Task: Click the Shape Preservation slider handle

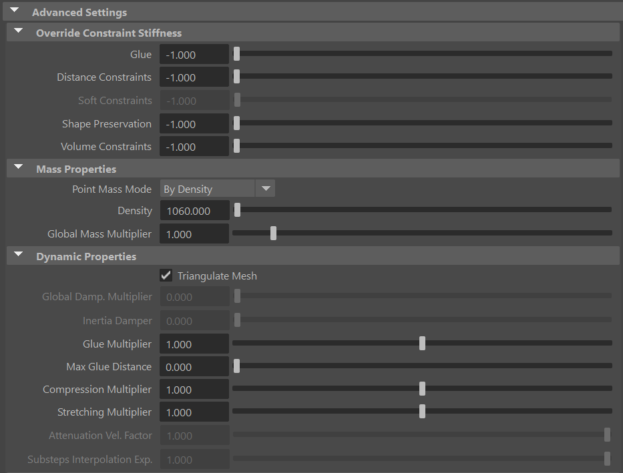Action: pos(236,123)
